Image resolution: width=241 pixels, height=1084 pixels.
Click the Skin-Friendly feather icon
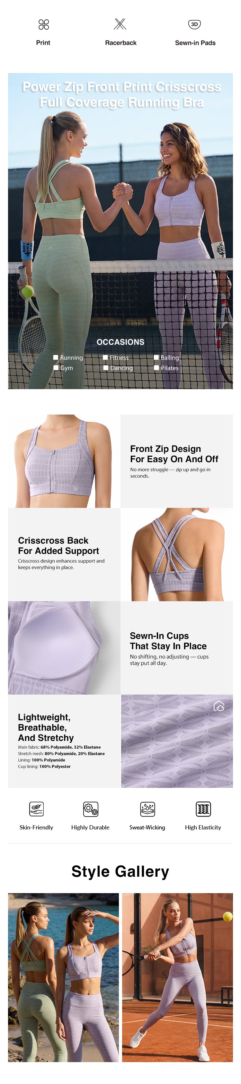[37, 808]
